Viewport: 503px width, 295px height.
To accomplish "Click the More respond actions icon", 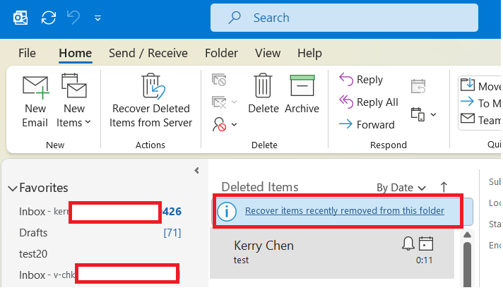I will tap(418, 114).
